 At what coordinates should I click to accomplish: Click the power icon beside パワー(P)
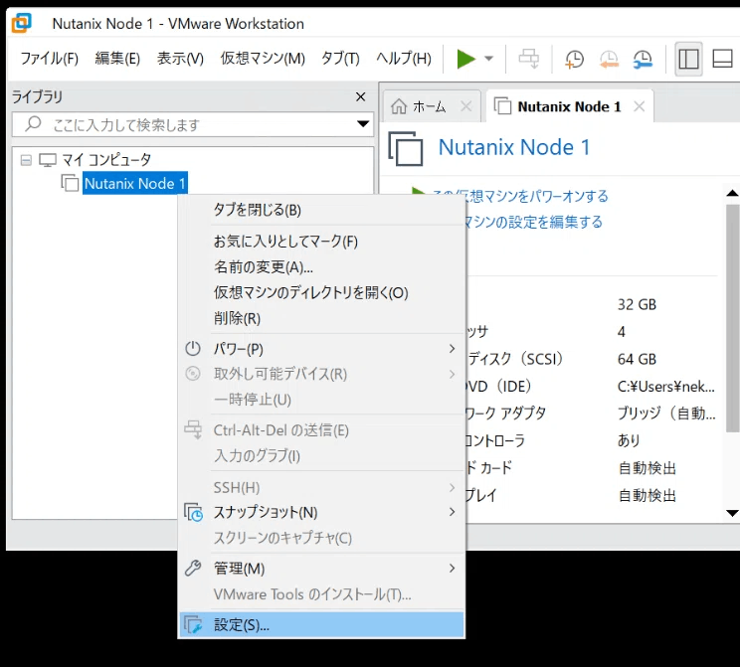click(x=193, y=349)
